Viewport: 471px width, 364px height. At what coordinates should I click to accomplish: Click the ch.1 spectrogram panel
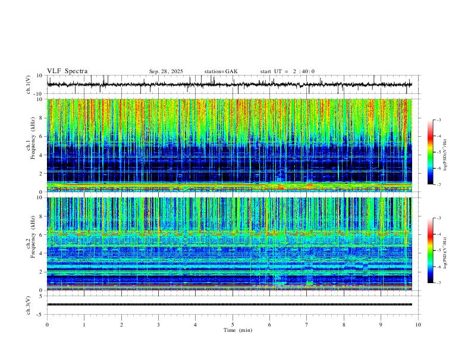pyautogui.click(x=230, y=145)
